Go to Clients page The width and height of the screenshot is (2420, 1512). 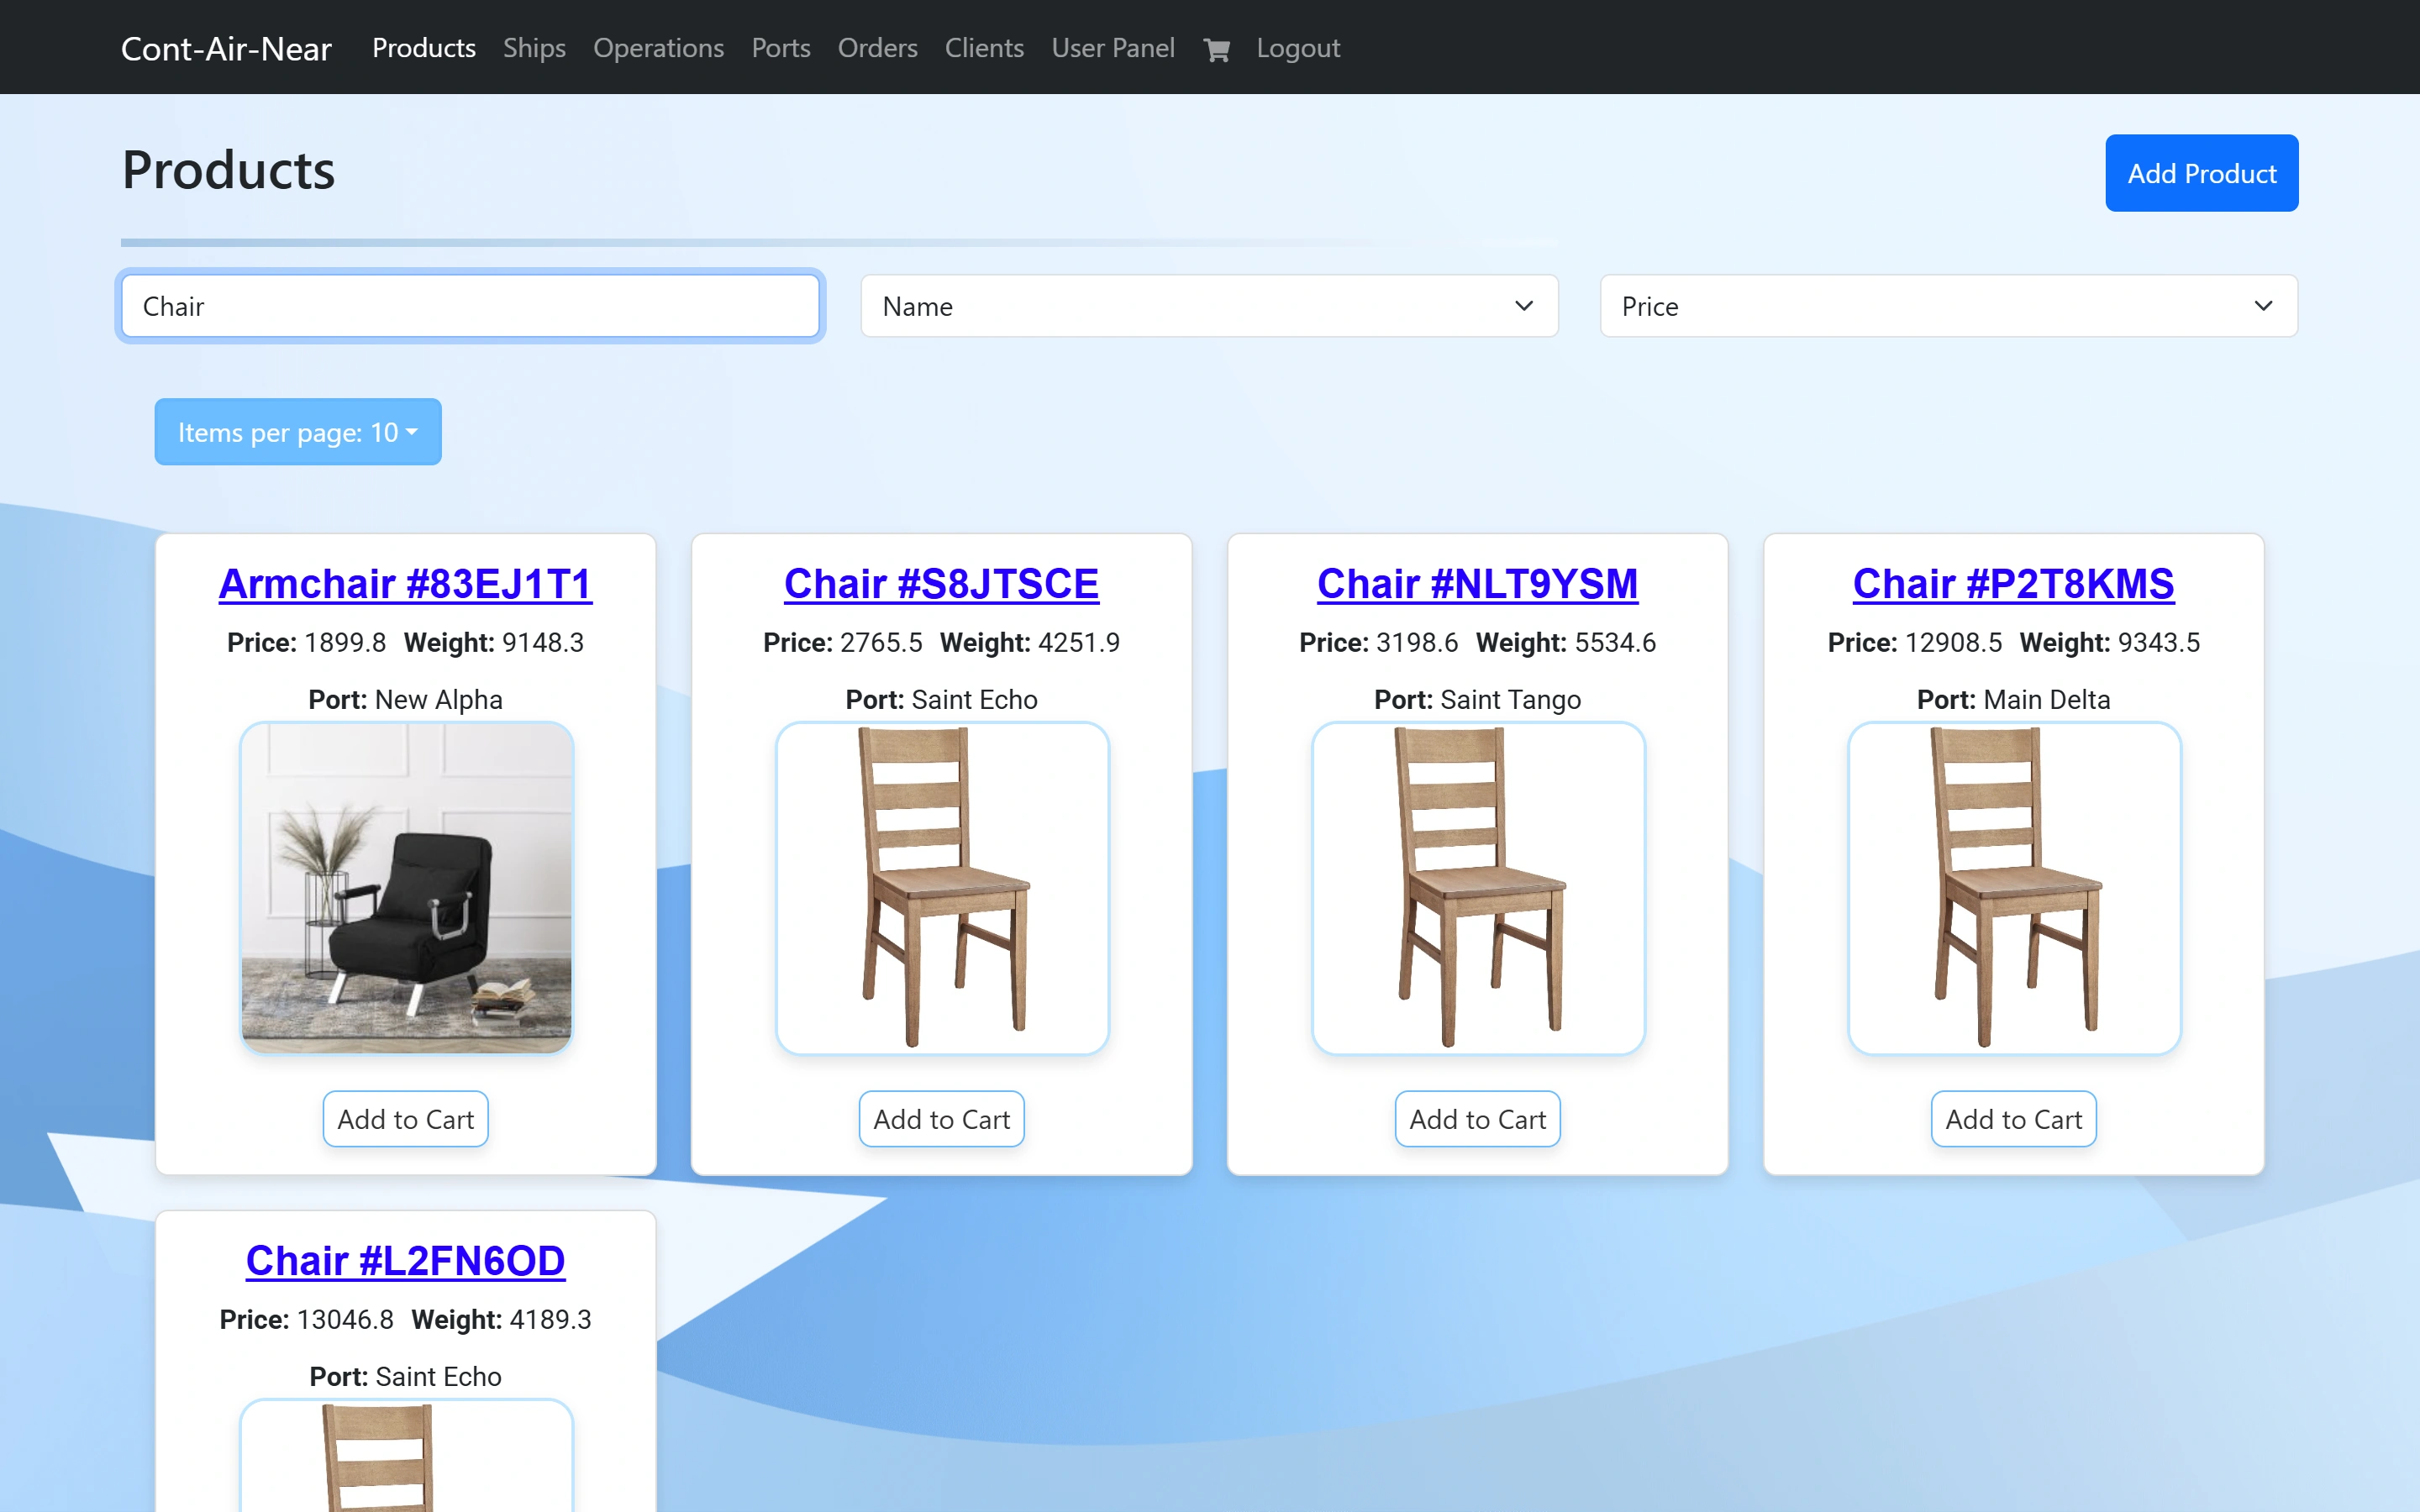pyautogui.click(x=984, y=48)
